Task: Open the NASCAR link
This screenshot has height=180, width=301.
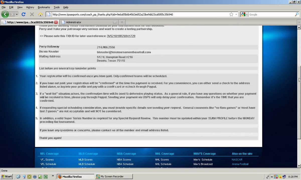Action: (x=237, y=159)
